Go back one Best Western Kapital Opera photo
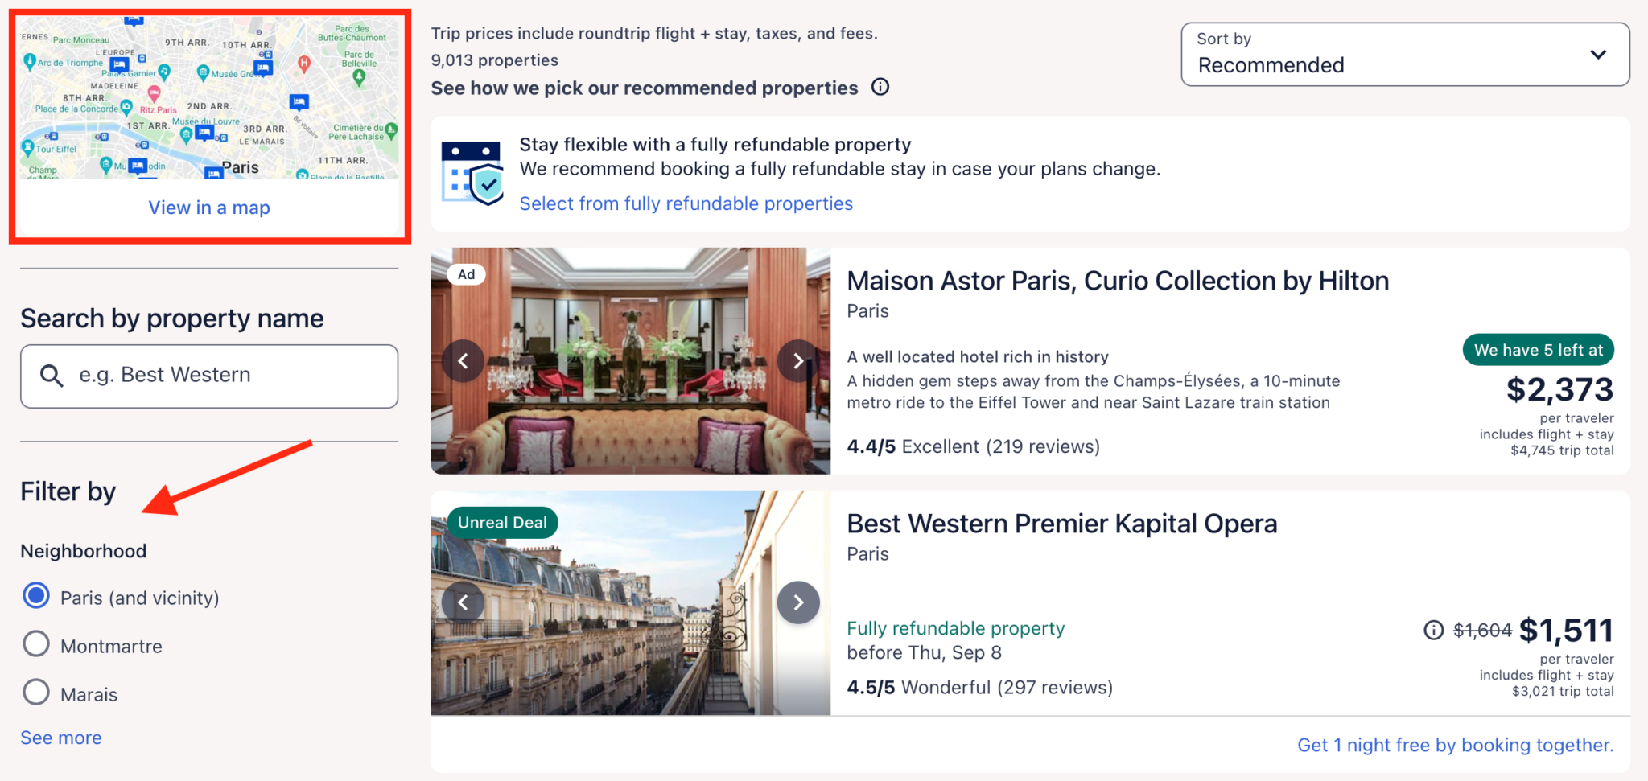This screenshot has width=1648, height=781. click(463, 602)
